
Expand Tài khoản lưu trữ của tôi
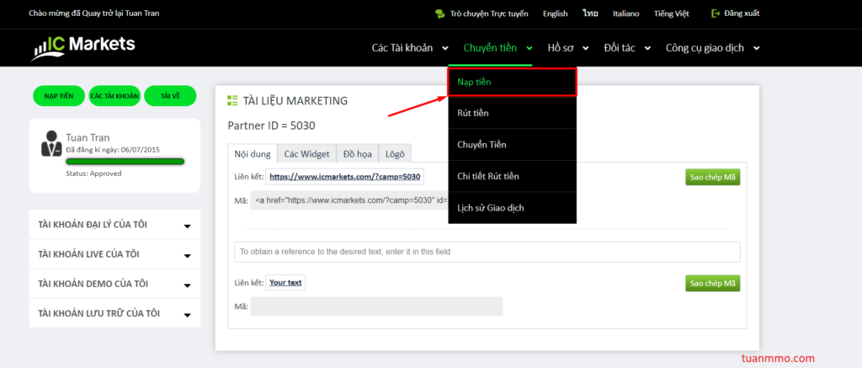[x=114, y=313]
